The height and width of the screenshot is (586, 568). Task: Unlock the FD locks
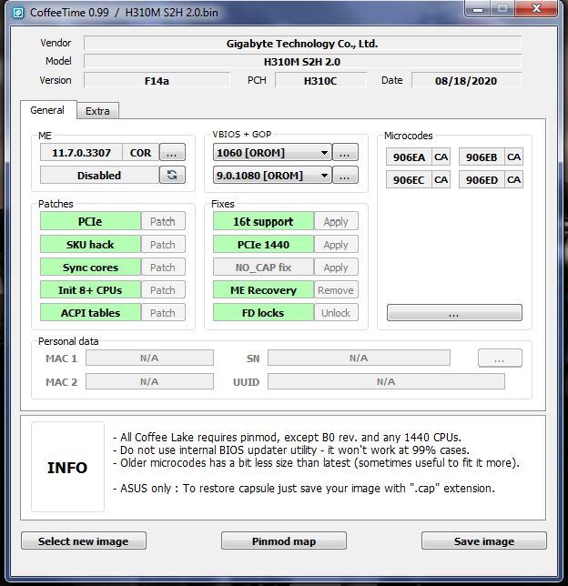[x=336, y=313]
